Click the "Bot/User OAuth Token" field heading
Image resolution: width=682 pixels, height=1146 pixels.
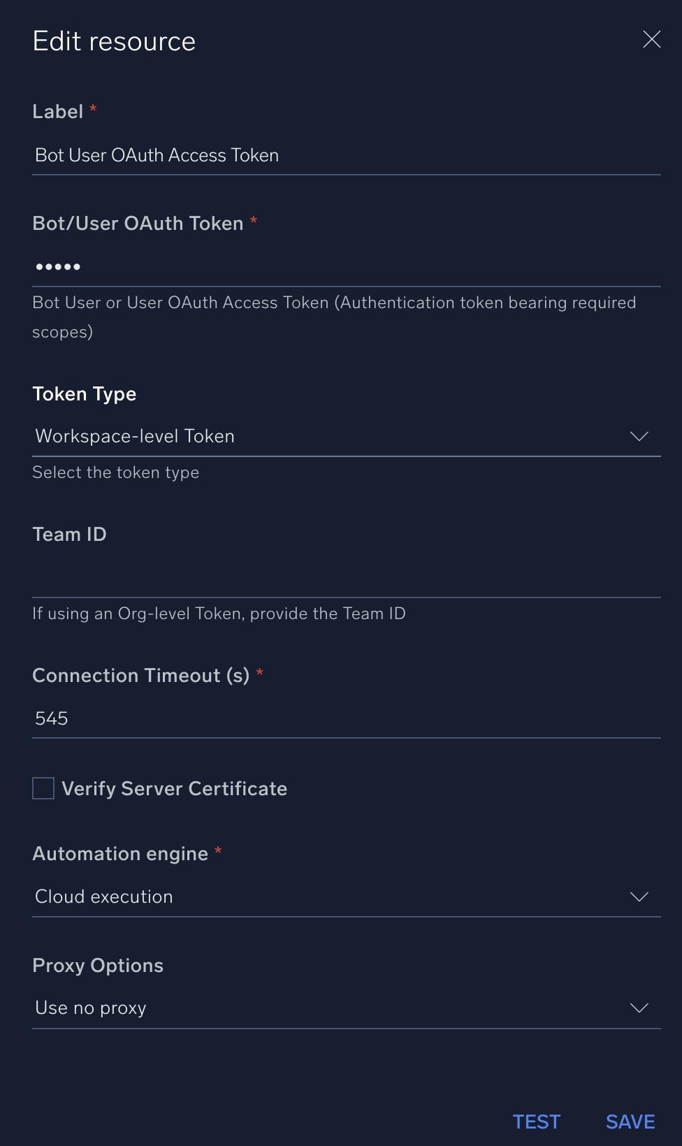tap(138, 224)
